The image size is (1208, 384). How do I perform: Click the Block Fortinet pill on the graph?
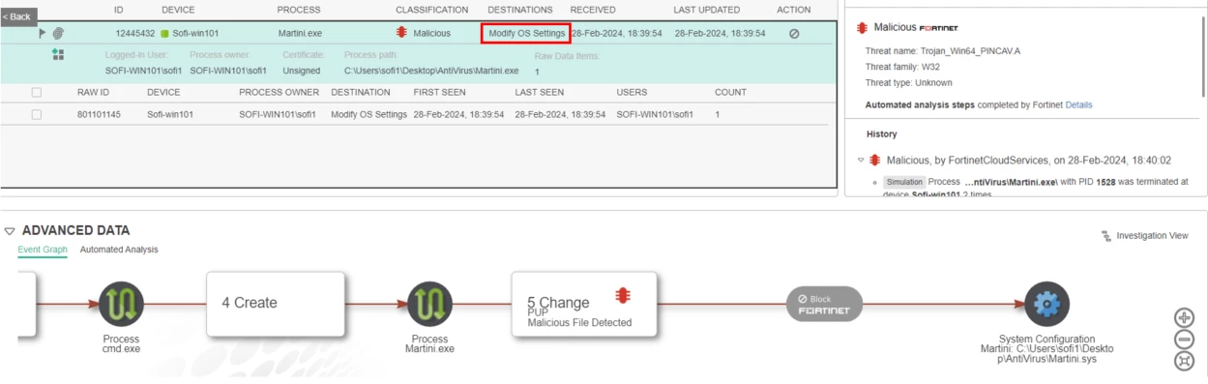(823, 305)
